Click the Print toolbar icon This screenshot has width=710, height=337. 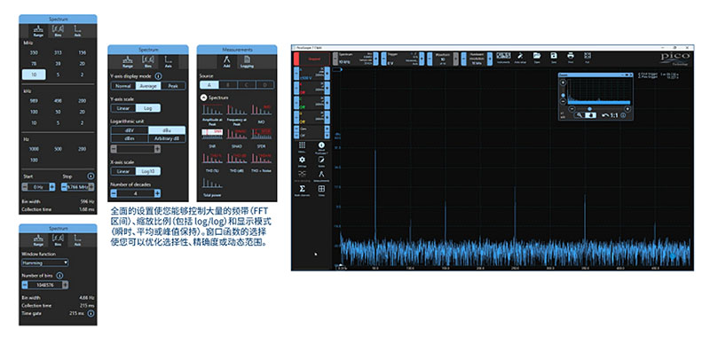571,56
